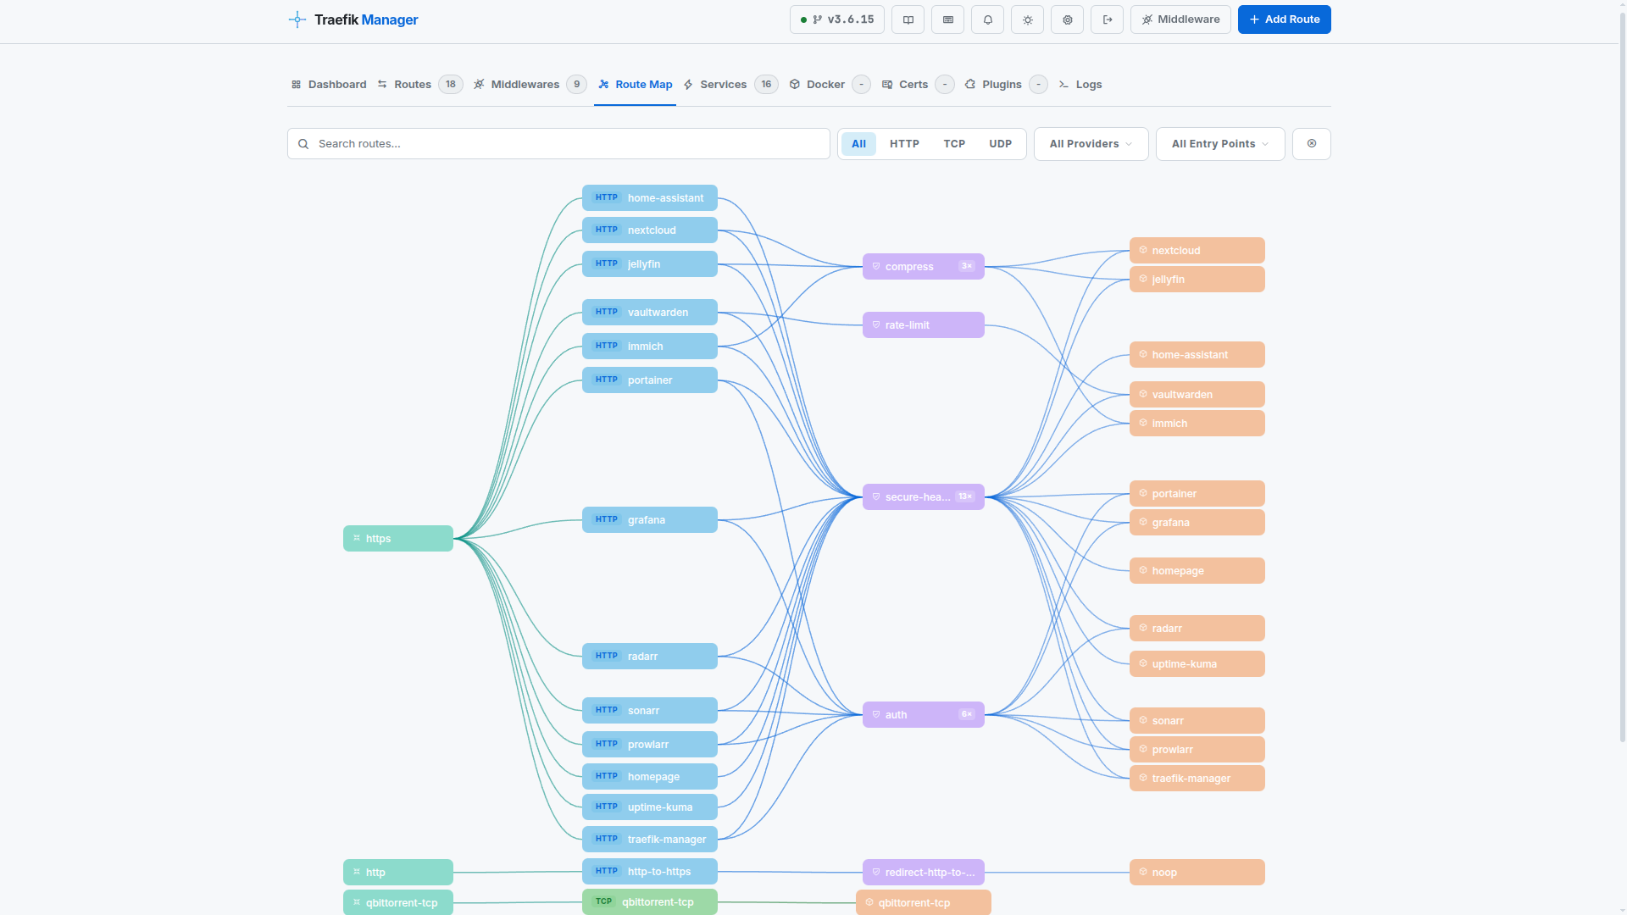Focus the Search routes field

coord(558,144)
